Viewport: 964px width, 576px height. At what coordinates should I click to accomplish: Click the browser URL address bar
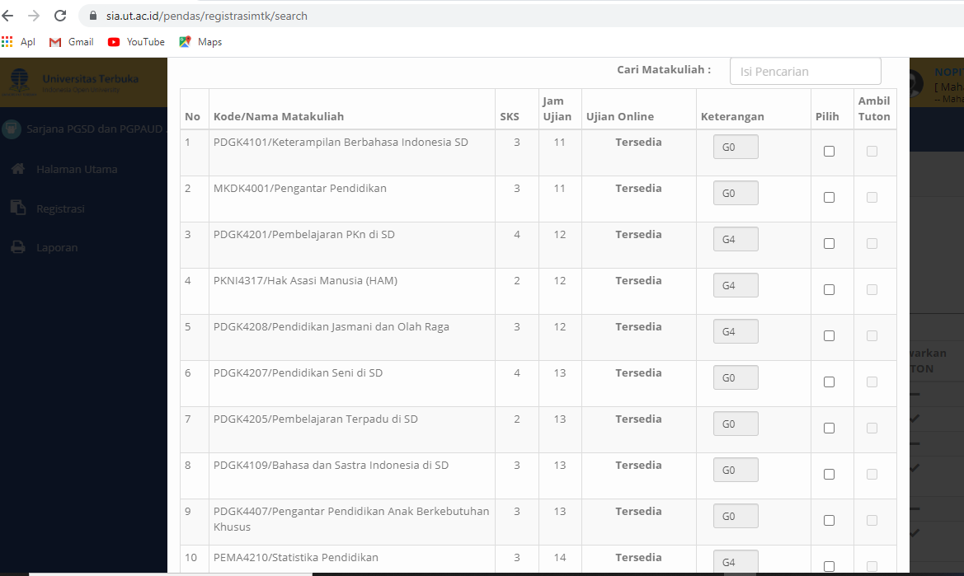[x=523, y=16]
